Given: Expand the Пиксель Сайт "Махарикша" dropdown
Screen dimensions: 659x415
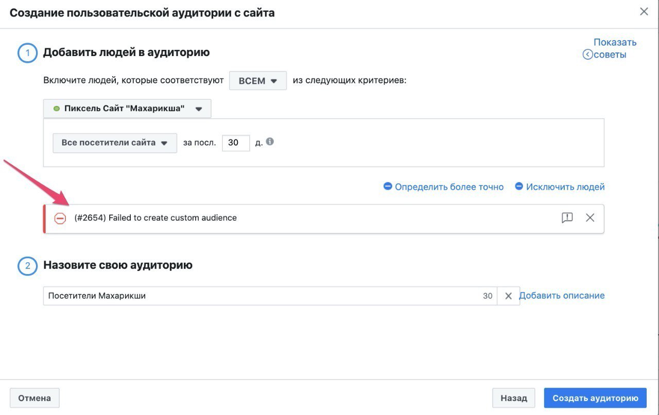Looking at the screenshot, I should [x=127, y=109].
